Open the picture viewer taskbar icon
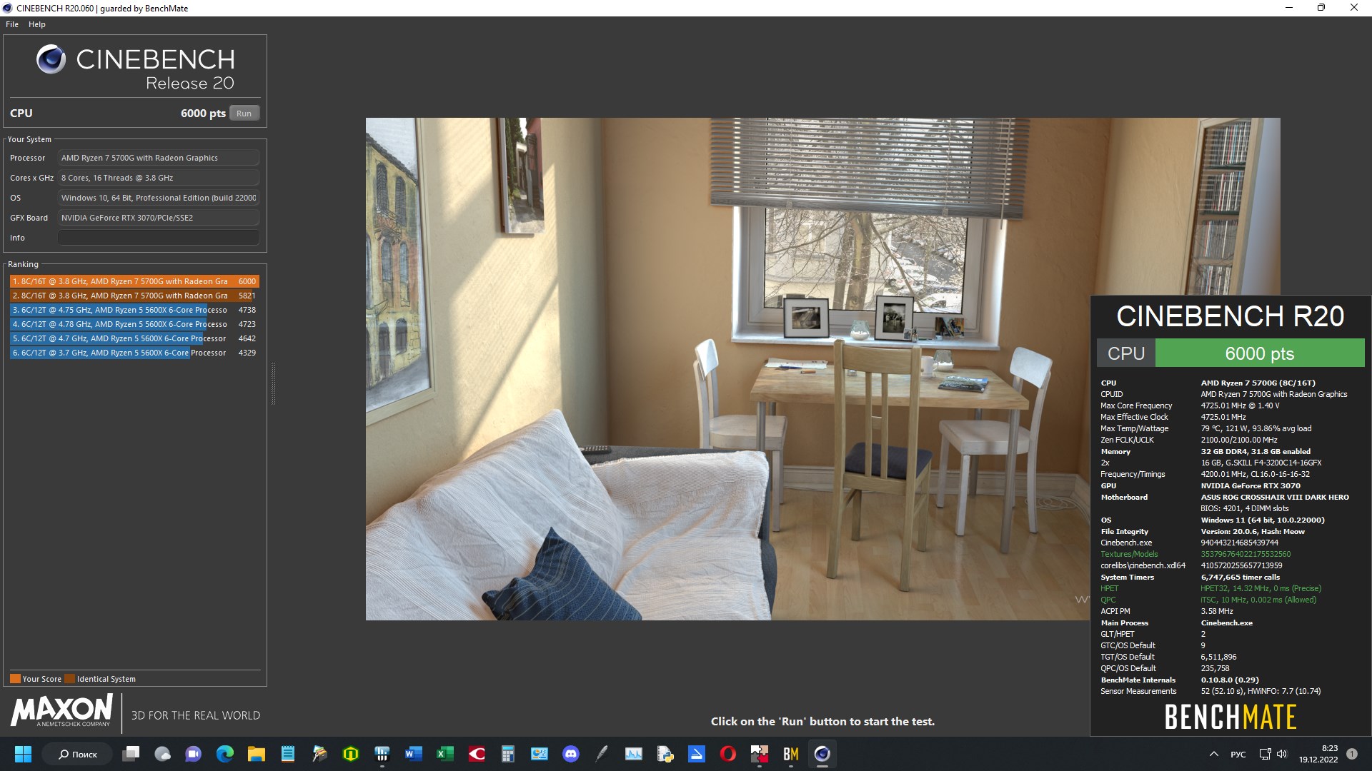The width and height of the screenshot is (1372, 771). tap(540, 754)
